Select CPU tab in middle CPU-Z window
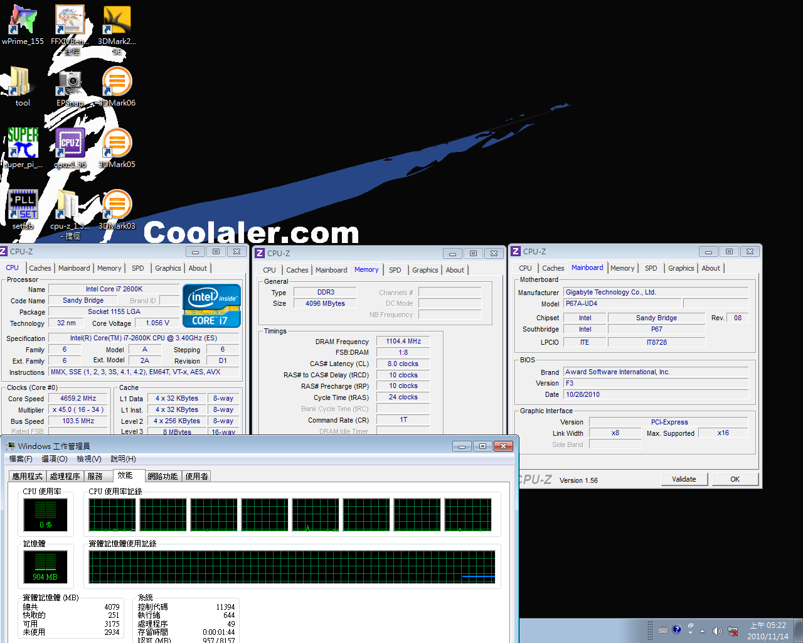 269,270
